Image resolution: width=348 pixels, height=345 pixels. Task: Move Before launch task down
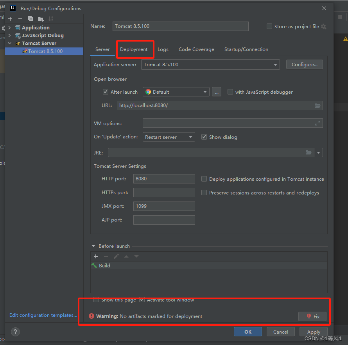[x=136, y=256]
